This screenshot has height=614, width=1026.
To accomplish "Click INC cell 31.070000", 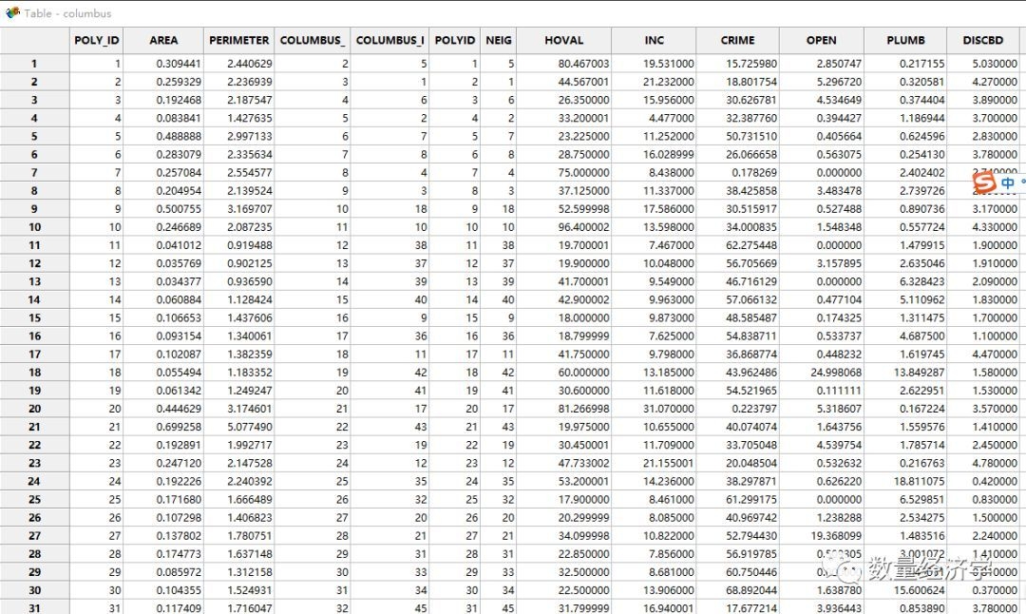I will coord(654,409).
